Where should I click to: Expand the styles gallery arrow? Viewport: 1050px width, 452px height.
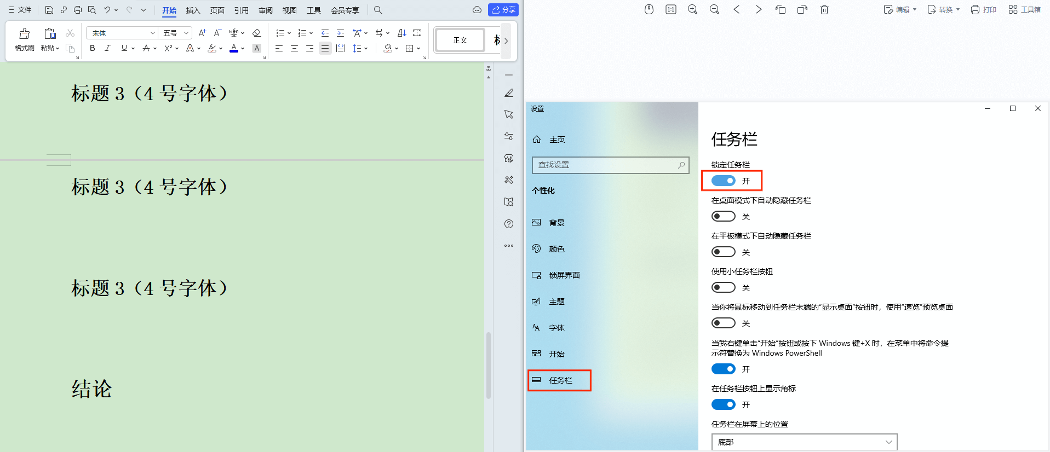[506, 40]
